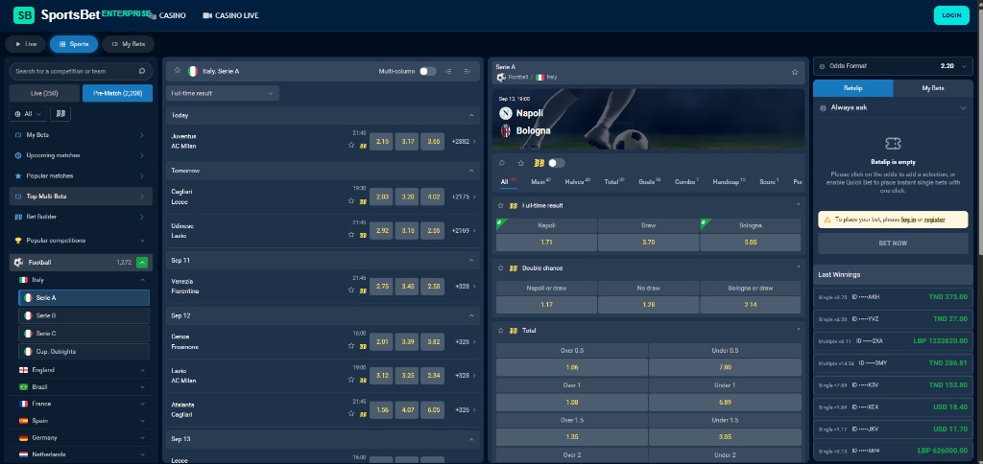
Task: Click the collapse-all list icon in Serie A header
Action: click(448, 71)
